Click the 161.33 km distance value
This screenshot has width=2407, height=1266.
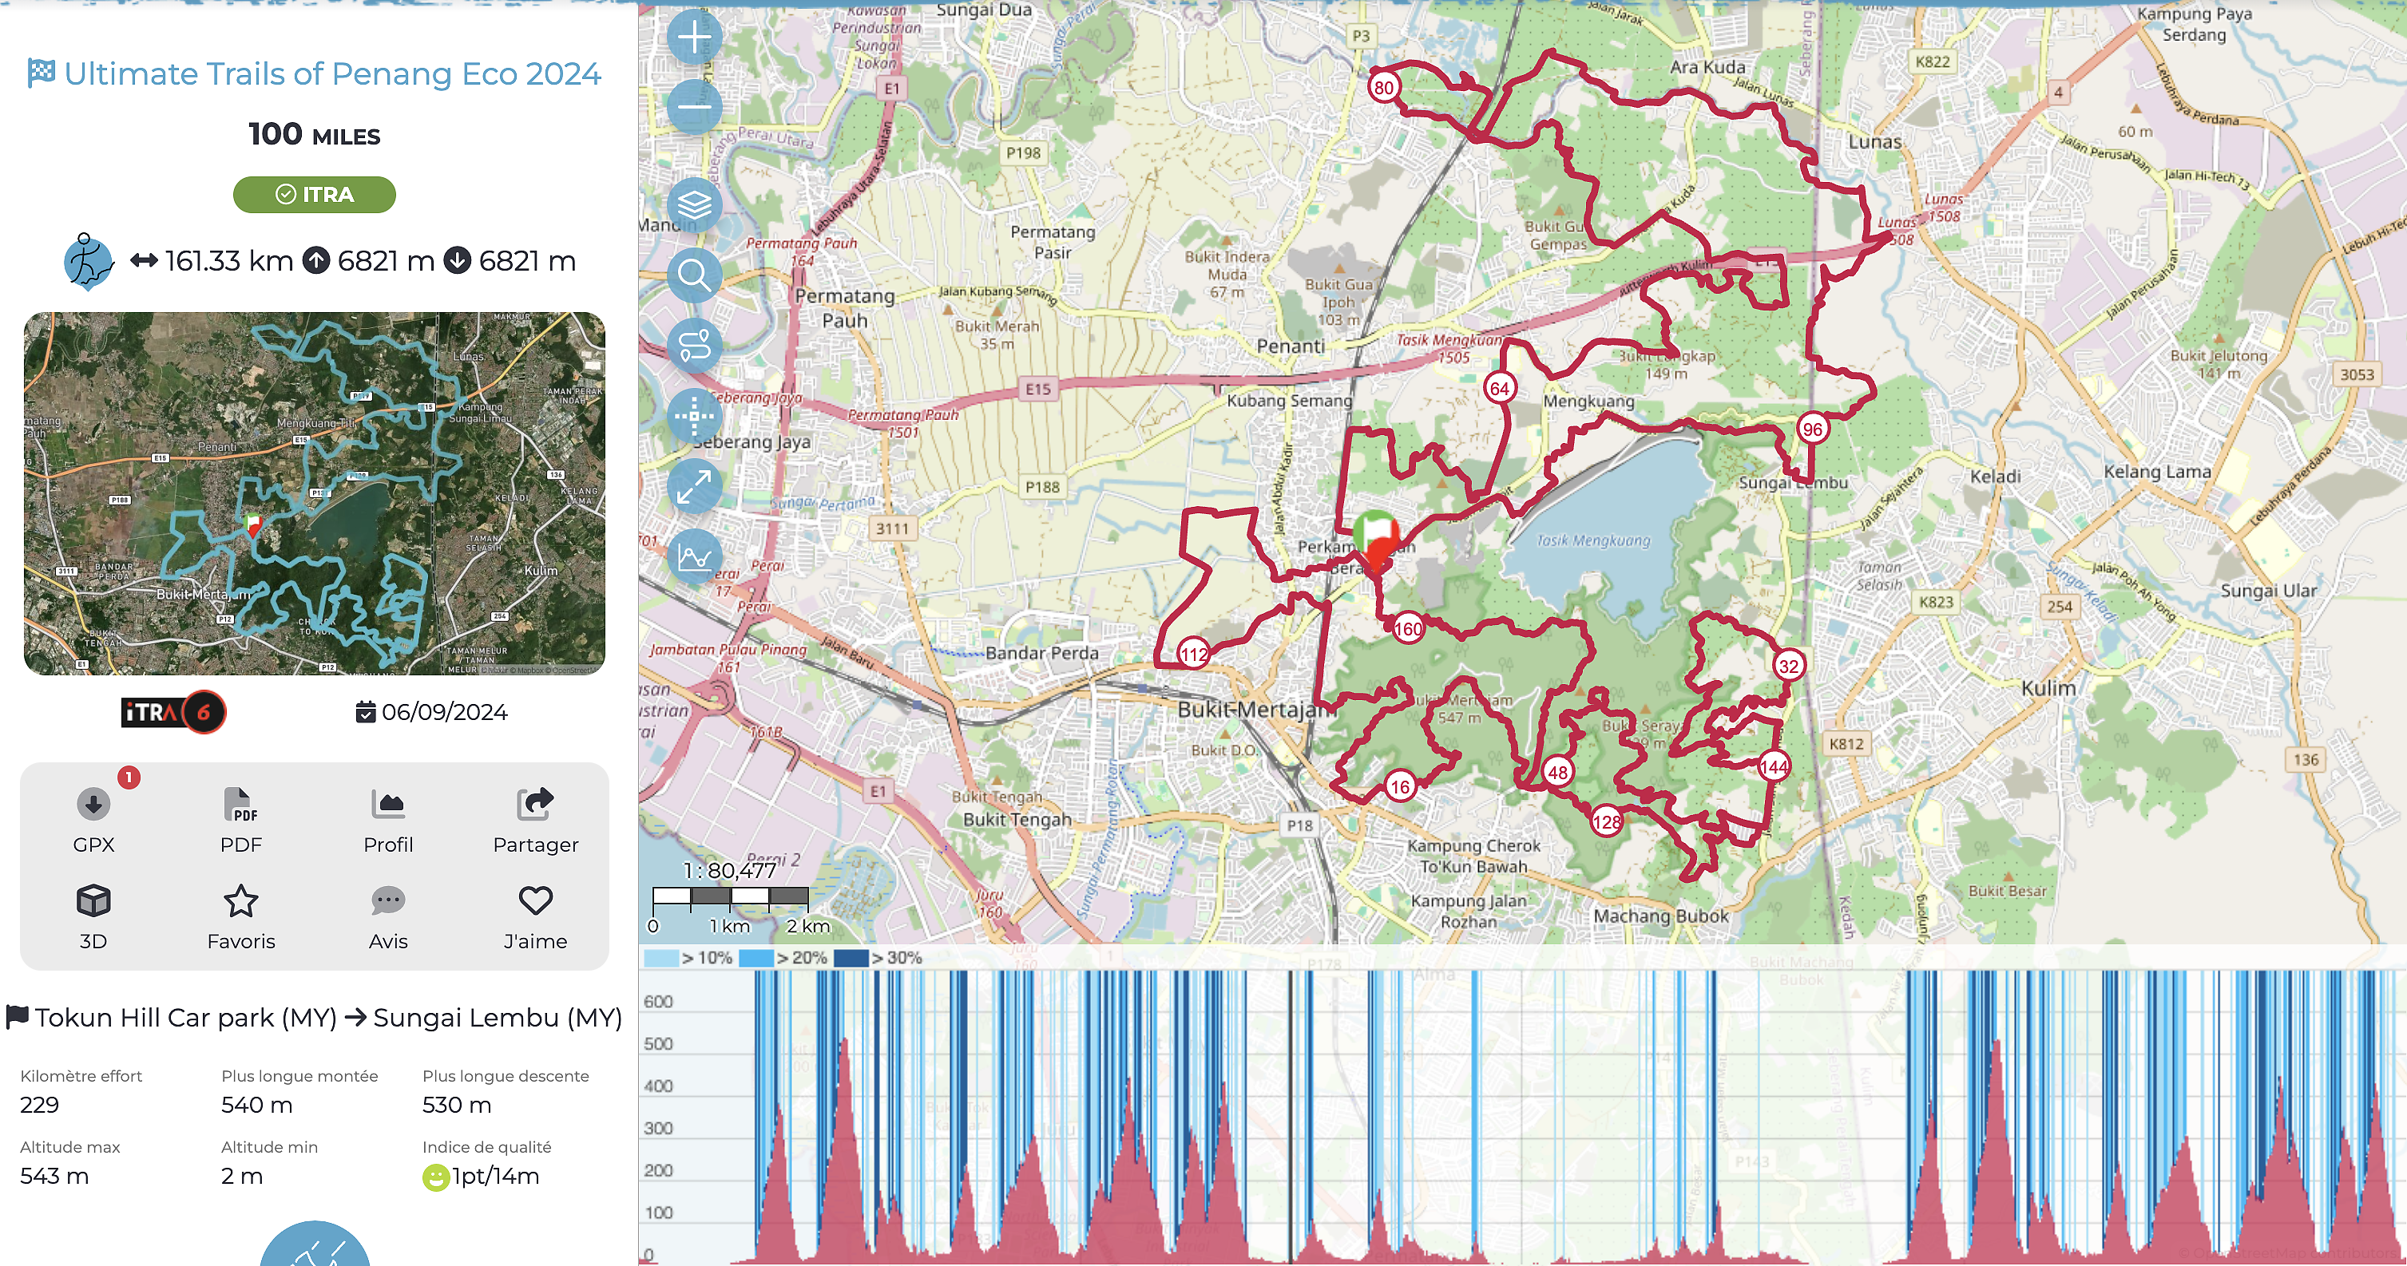click(229, 261)
